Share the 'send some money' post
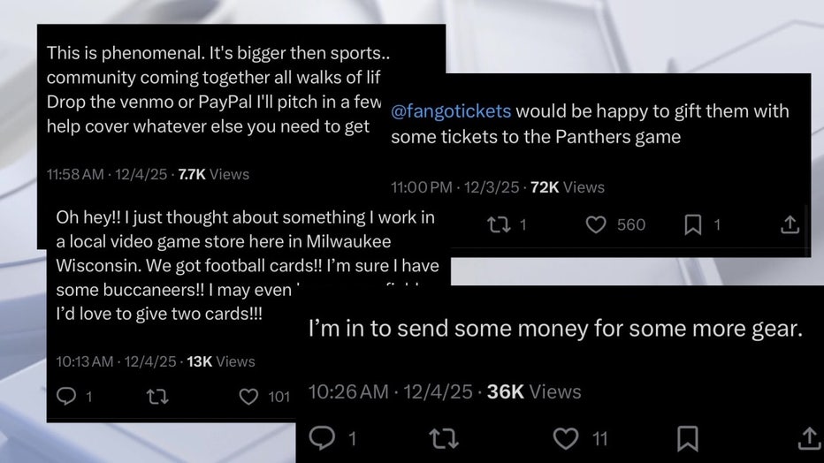The height and width of the screenshot is (463, 824). (809, 437)
